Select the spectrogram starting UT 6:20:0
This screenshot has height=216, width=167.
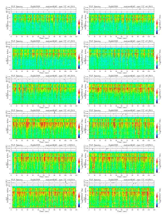tap(44, 24)
